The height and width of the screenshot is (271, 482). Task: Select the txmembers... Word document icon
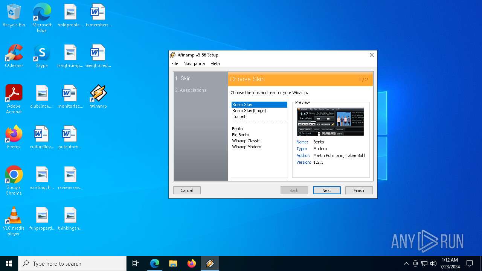(x=98, y=16)
